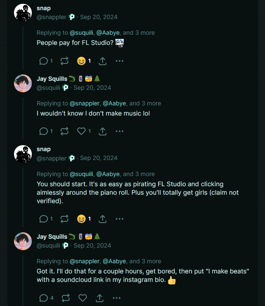Toggle the heart like on "I wouldn't know" post
This screenshot has width=265, height=306.
(x=81, y=131)
